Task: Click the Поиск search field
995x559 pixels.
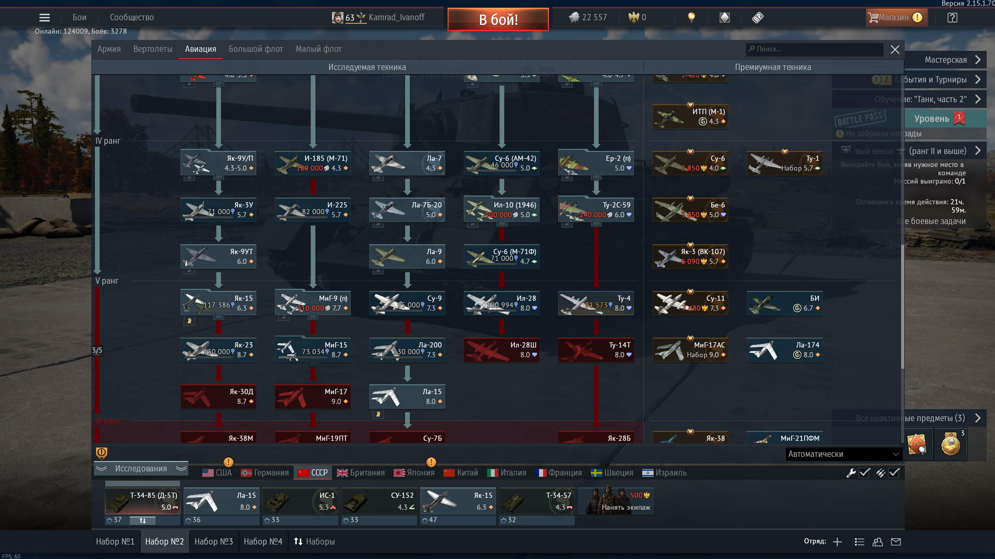Action: (x=815, y=49)
